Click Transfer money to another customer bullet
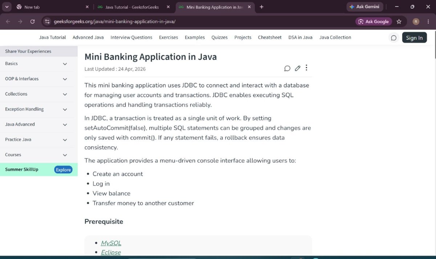This screenshot has width=436, height=259. click(x=143, y=203)
